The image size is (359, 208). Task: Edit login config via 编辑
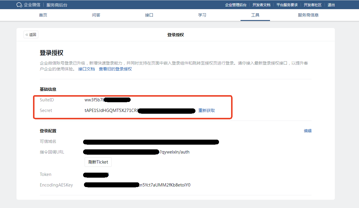tap(308, 131)
